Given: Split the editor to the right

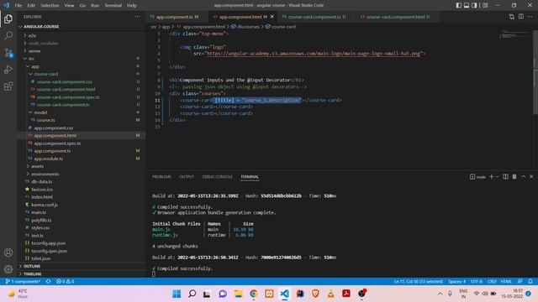Looking at the screenshot, I should (x=521, y=17).
